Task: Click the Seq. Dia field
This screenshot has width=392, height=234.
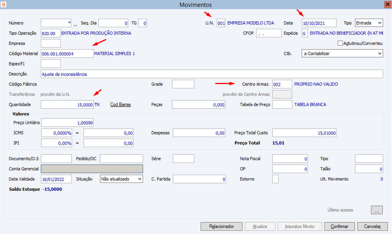Action: [x=113, y=23]
